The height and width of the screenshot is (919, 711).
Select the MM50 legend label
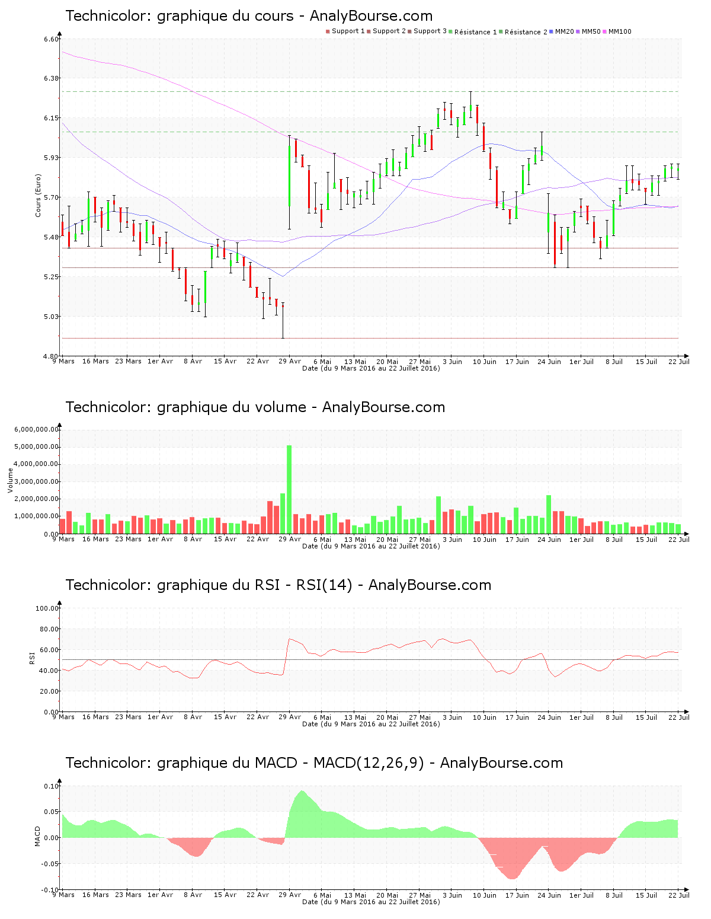click(x=591, y=31)
